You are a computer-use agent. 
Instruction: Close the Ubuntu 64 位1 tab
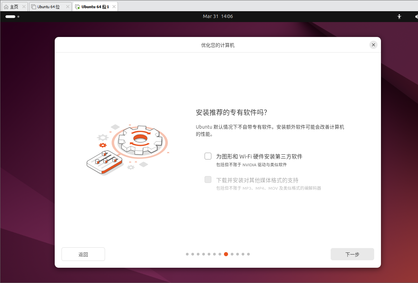click(x=114, y=6)
